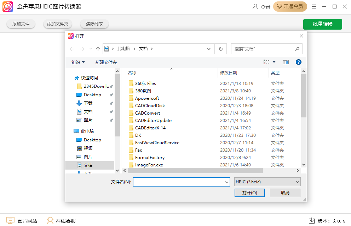Viewport: 351px width, 226px height.
Task: Select 快速访问 in navigation tree
Action: coord(89,78)
